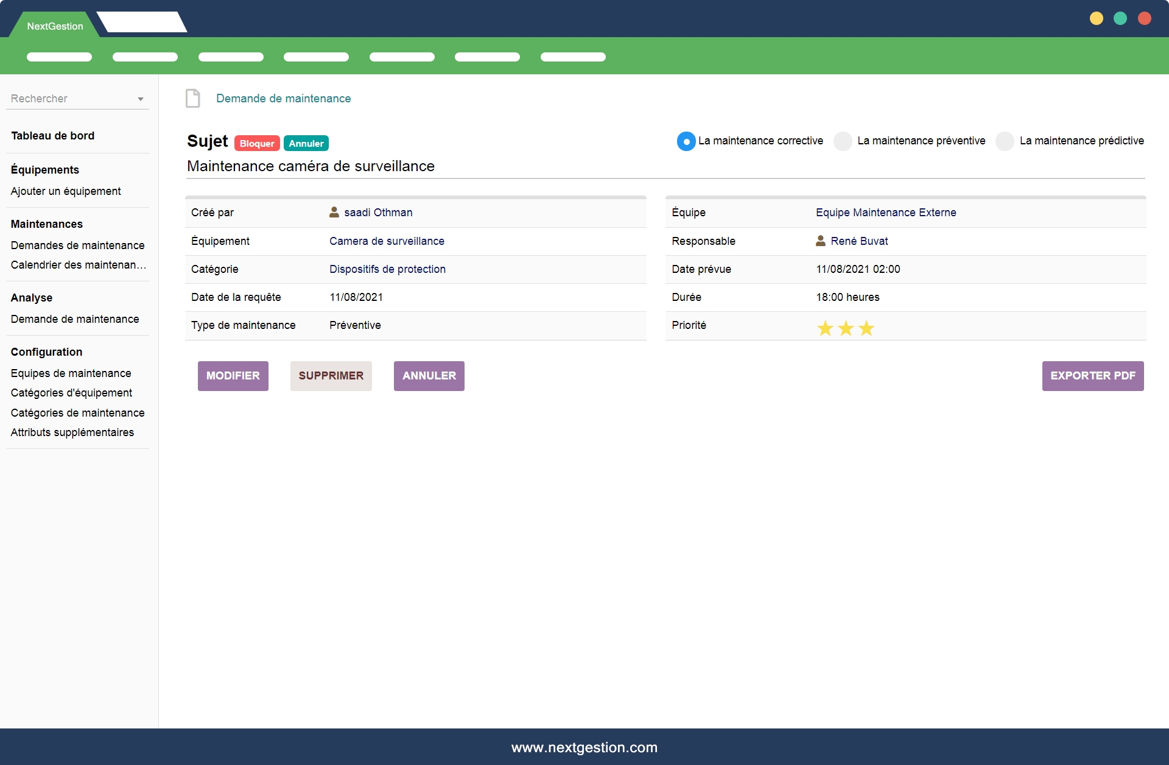Click the person icon beside René Buvat
This screenshot has height=765, width=1169.
coord(820,241)
